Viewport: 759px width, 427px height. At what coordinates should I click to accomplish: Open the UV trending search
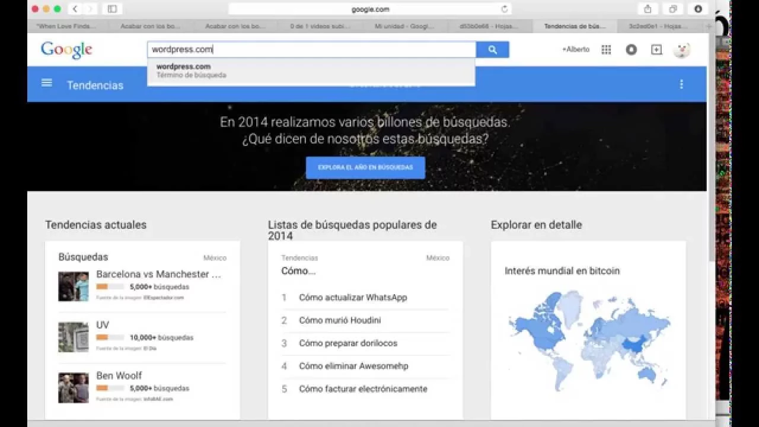(103, 325)
